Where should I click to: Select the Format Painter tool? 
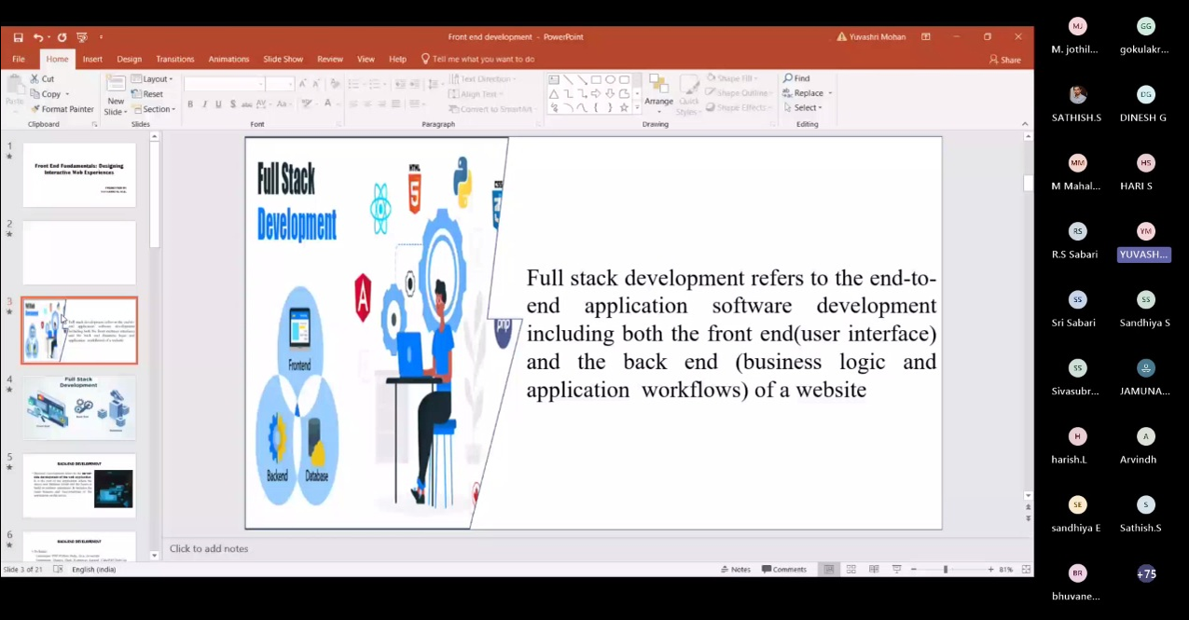point(62,109)
